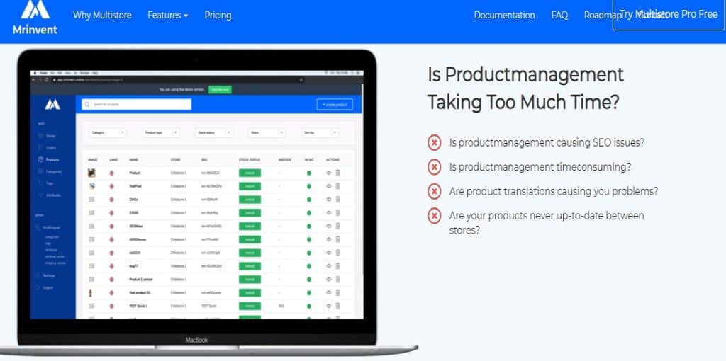726x361 pixels.
Task: Click the heading 'Is Productmanagement Taking Too Much Time?'
Action: 525,88
